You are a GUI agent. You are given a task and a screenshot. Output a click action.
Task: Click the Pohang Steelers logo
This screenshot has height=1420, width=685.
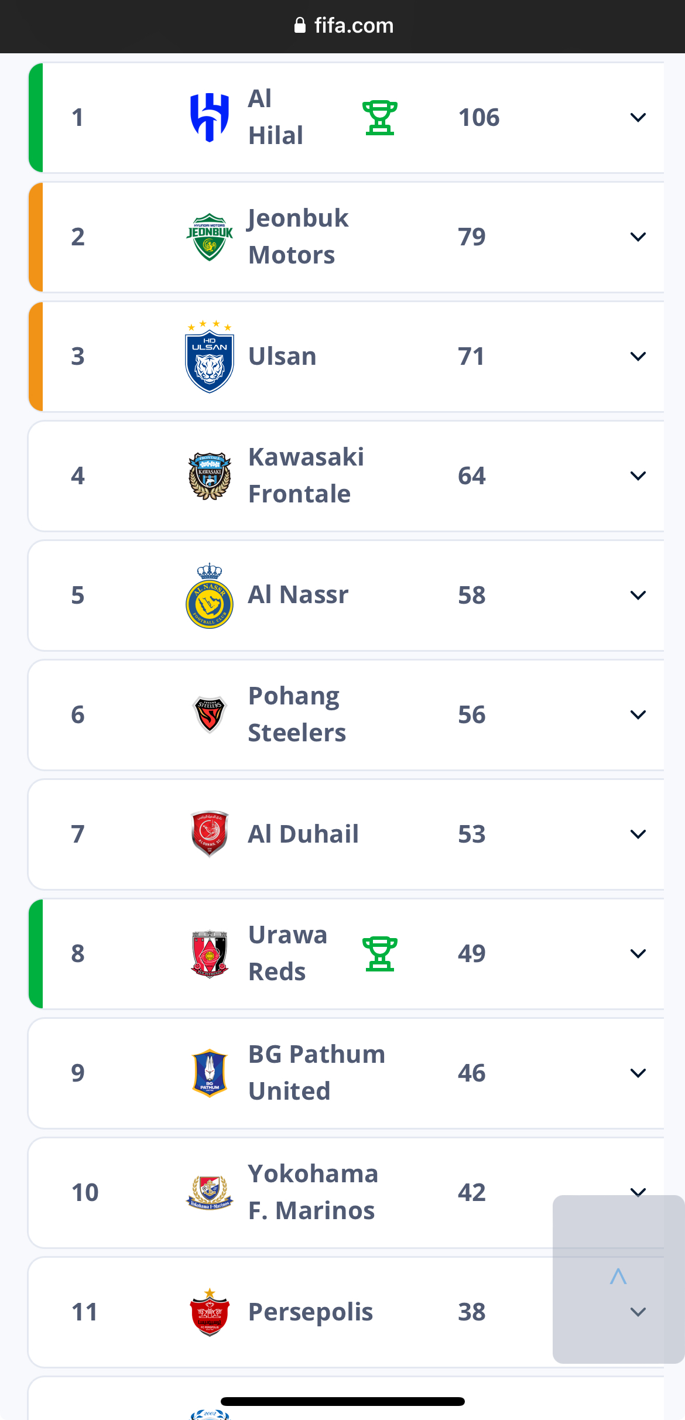[x=210, y=714]
